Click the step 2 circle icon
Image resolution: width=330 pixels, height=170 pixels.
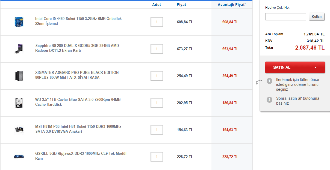point(269,100)
